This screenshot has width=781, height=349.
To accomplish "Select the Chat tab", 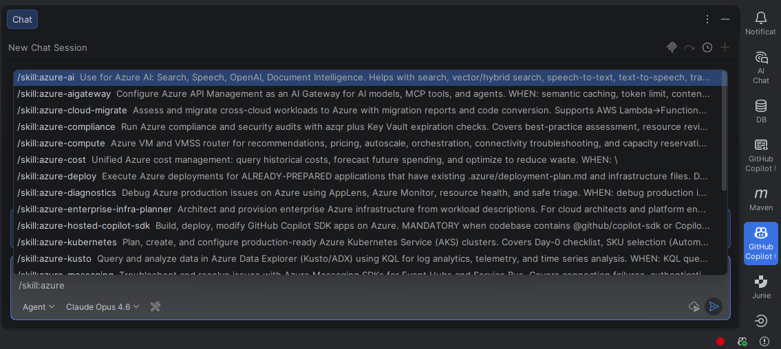I will point(23,19).
